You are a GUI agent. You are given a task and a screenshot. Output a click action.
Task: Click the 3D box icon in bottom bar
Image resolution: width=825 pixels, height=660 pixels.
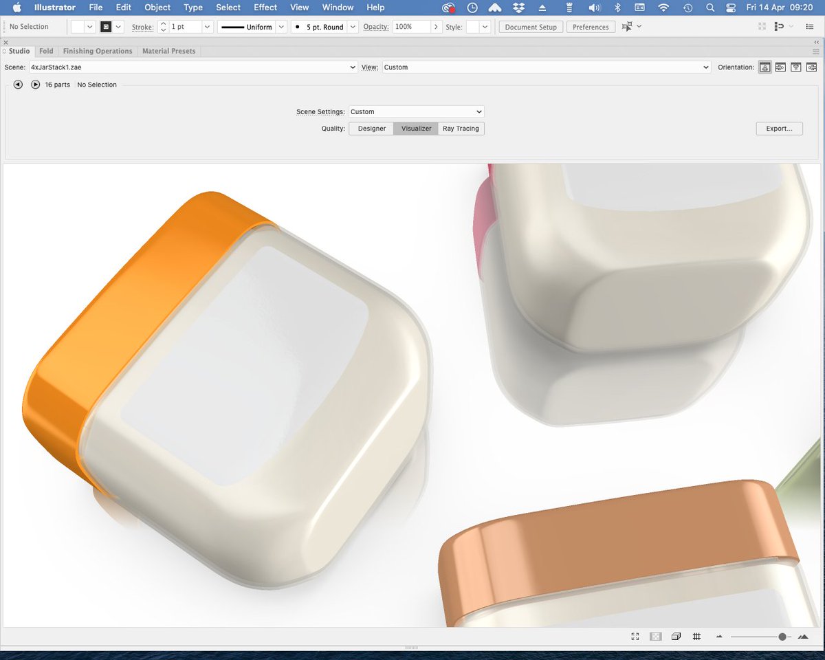[x=676, y=636]
